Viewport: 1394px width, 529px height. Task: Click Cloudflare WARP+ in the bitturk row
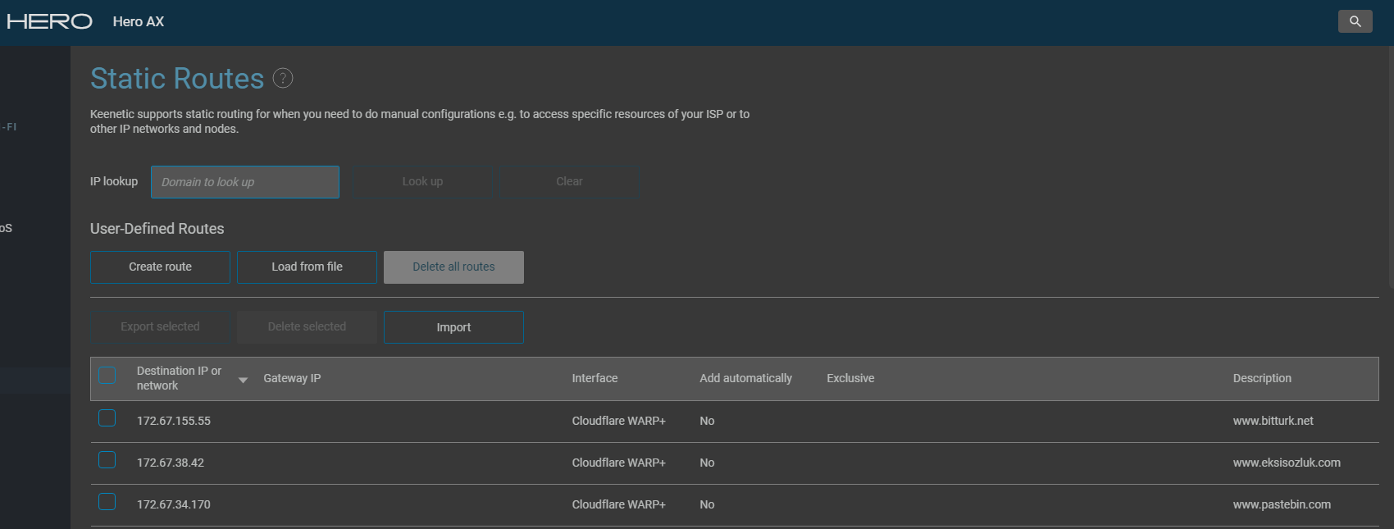(x=618, y=421)
